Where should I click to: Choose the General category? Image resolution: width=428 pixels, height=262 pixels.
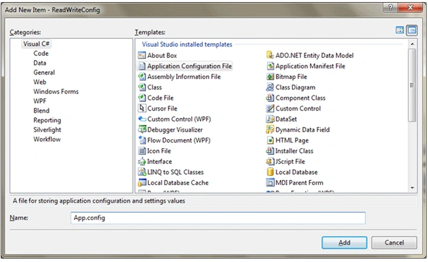tap(44, 72)
